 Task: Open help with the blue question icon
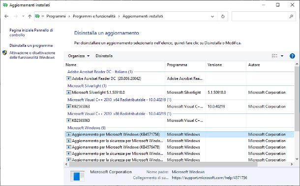(x=292, y=56)
